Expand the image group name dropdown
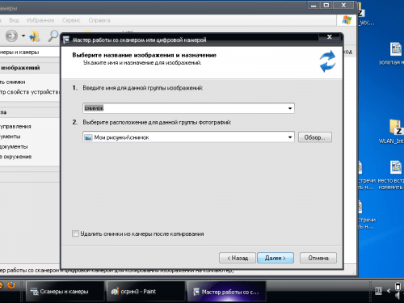Image resolution: width=404 pixels, height=303 pixels. tap(290, 108)
